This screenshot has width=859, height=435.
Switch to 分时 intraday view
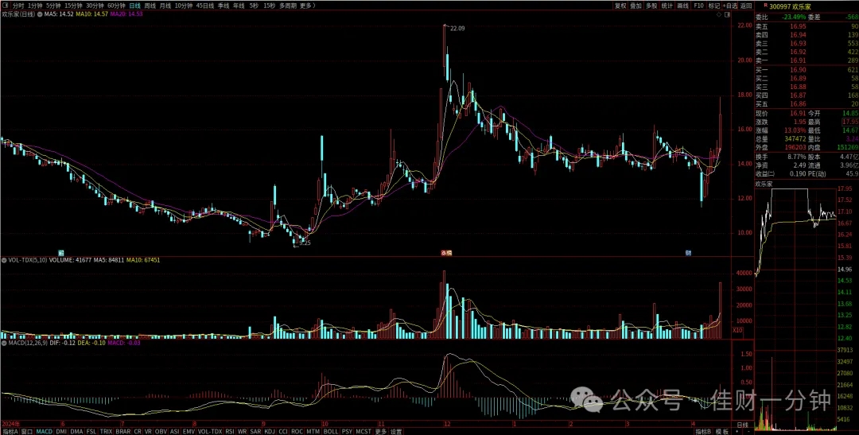17,6
